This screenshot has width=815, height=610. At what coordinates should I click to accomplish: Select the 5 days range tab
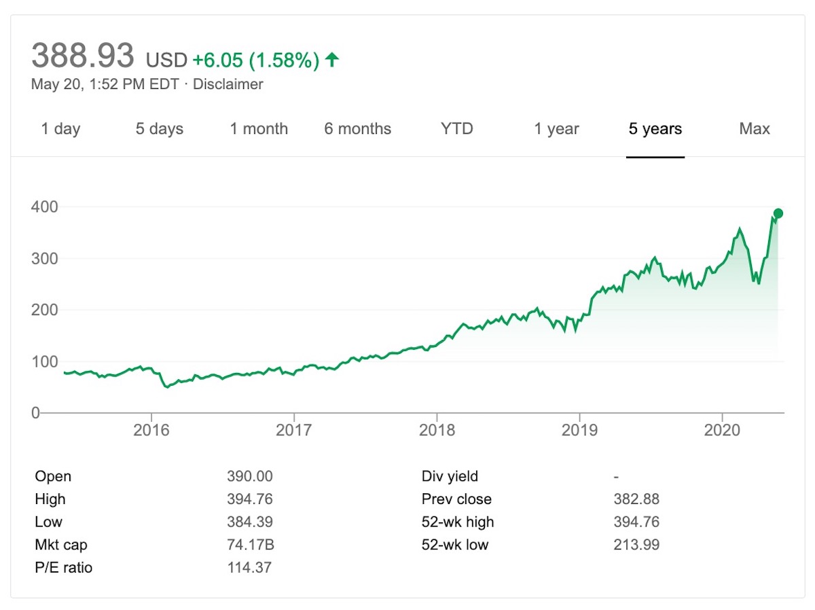pyautogui.click(x=160, y=129)
